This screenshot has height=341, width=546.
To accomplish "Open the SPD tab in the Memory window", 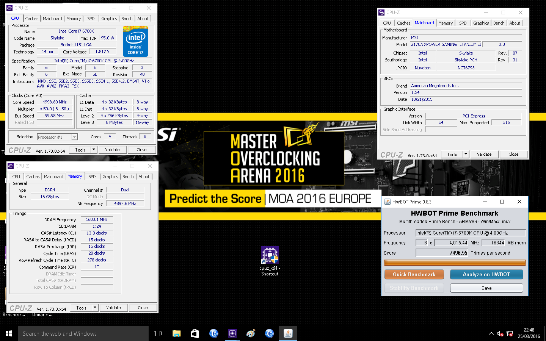I will pyautogui.click(x=92, y=177).
